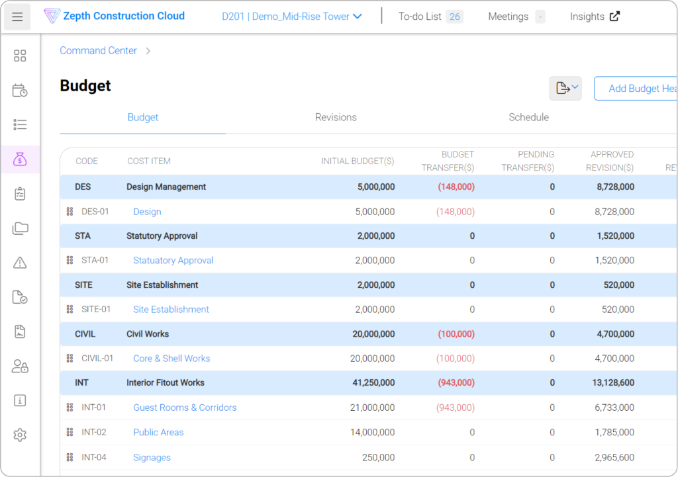
Task: Click the document approval check icon
Action: coord(19,297)
